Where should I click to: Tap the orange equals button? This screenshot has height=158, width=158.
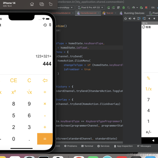point(45,139)
